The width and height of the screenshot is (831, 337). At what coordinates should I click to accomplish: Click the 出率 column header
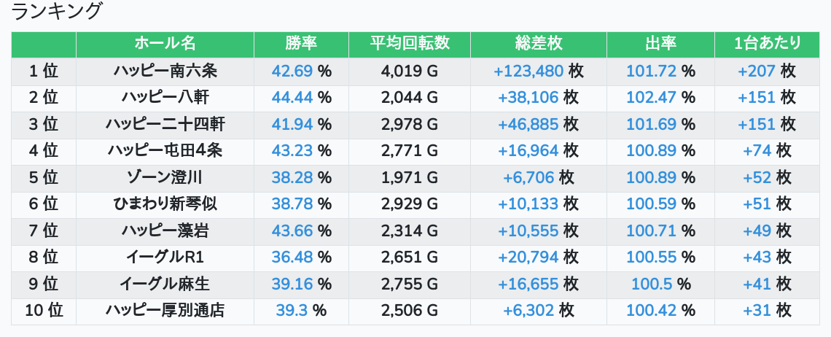coord(660,44)
